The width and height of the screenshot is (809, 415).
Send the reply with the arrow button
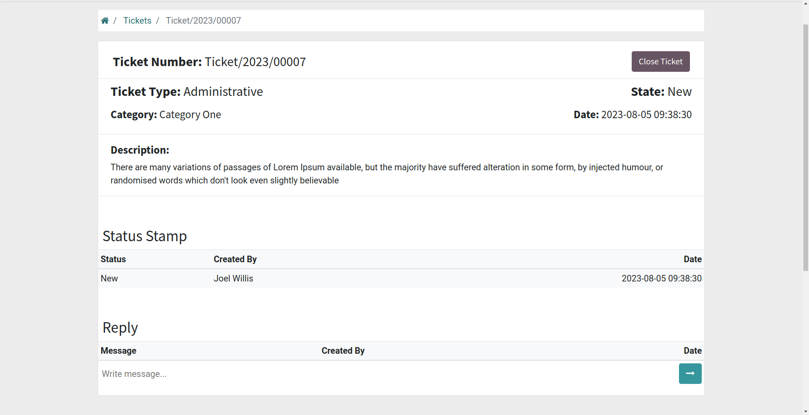[x=690, y=373]
